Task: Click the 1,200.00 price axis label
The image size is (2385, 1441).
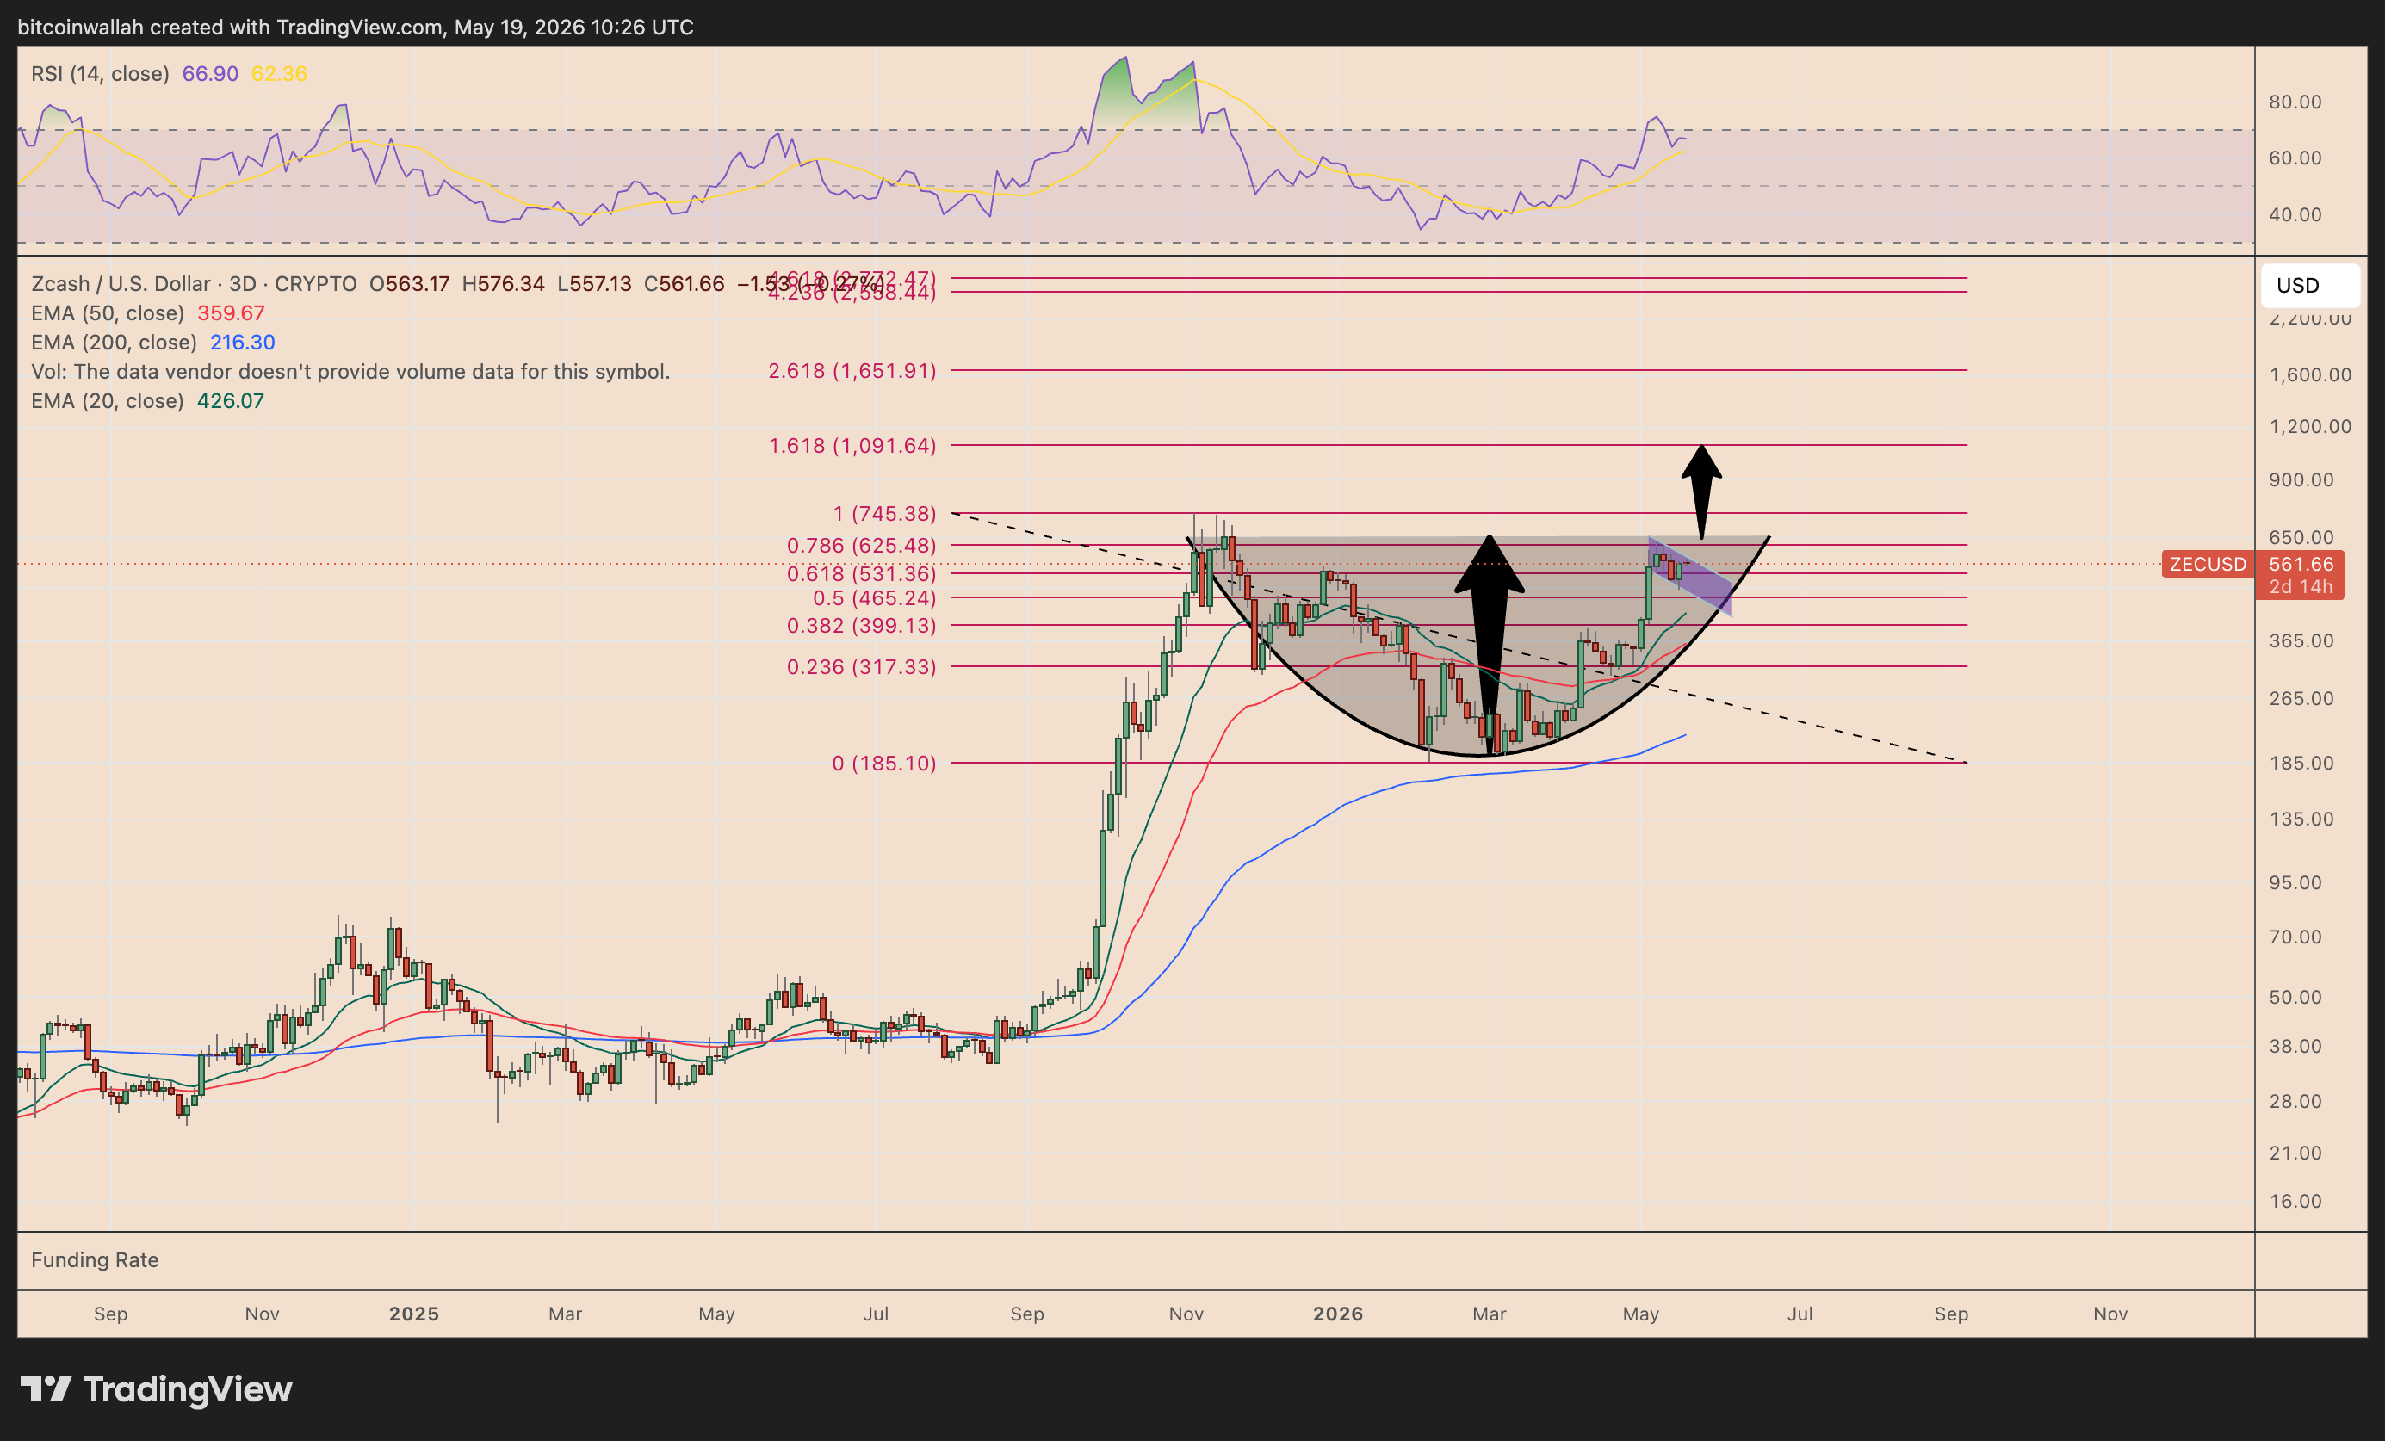Action: click(x=2310, y=426)
